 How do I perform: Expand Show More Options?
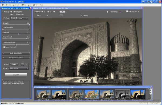(16, 53)
